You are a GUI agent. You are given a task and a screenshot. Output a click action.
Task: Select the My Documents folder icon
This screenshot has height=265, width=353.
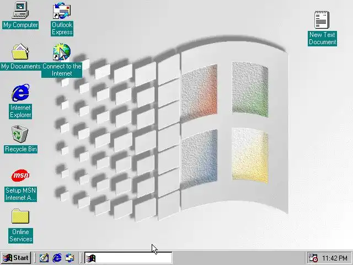pos(20,52)
